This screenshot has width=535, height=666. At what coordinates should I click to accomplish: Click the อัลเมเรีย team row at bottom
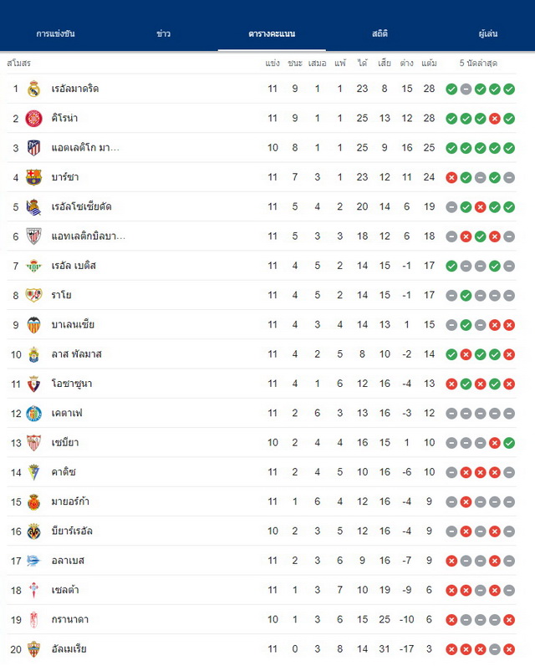(x=262, y=649)
